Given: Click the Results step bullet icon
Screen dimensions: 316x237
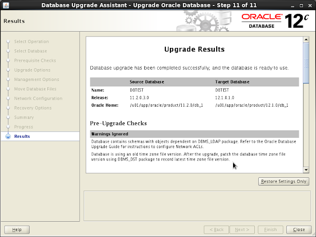Looking at the screenshot, I should point(8,136).
